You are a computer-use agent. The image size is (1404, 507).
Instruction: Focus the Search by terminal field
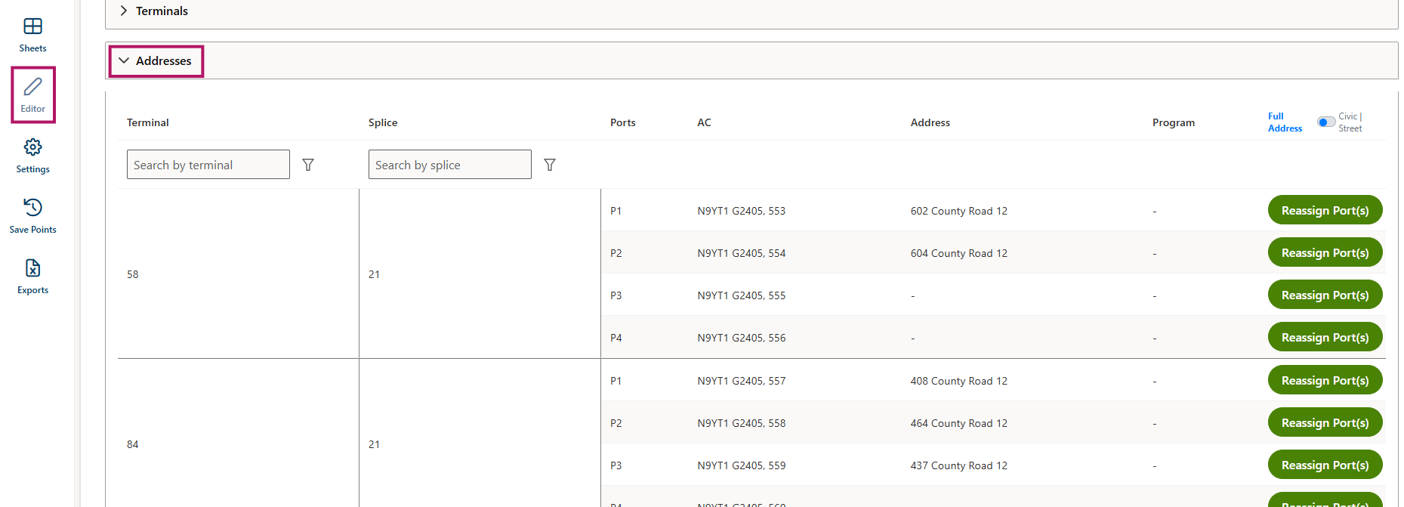(208, 165)
